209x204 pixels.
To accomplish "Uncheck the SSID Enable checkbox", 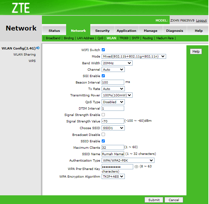I will (x=103, y=141).
